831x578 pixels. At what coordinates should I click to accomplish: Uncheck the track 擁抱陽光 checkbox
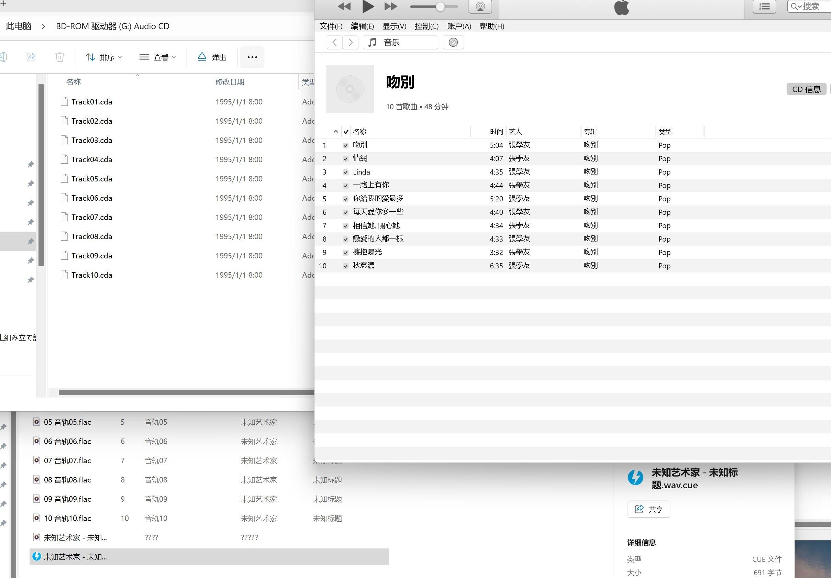346,253
